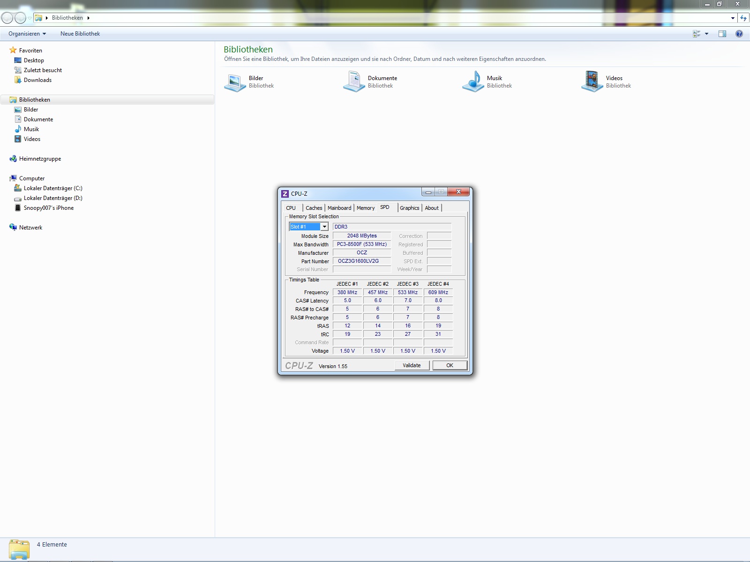
Task: Open the Bilder library icon
Action: pyautogui.click(x=235, y=81)
